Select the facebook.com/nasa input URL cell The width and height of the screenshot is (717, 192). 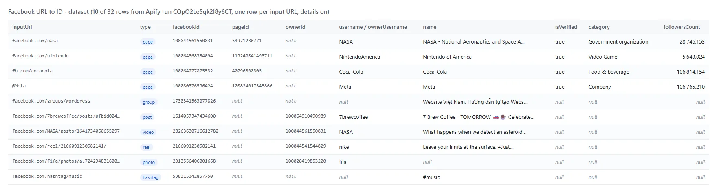click(x=35, y=41)
